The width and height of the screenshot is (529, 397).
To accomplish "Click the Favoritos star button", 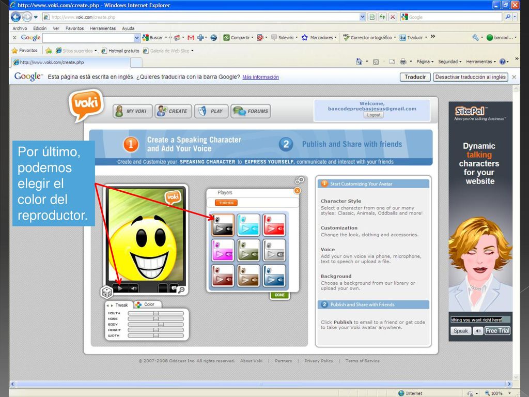I will 25,51.
